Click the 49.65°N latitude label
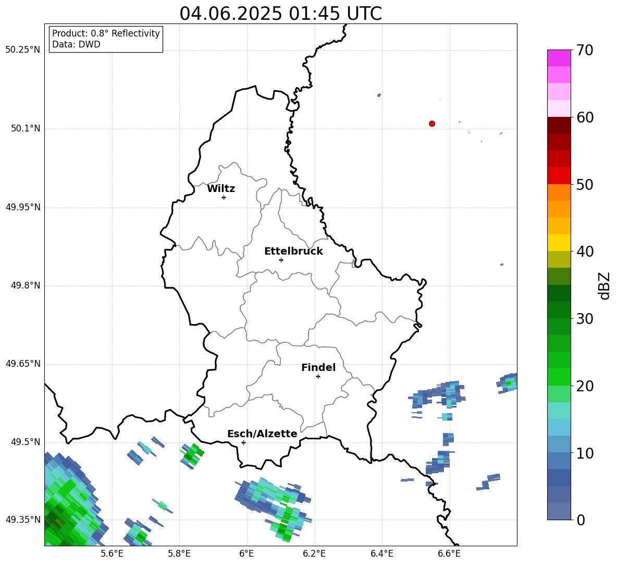Image resolution: width=617 pixels, height=564 pixels. coord(23,364)
